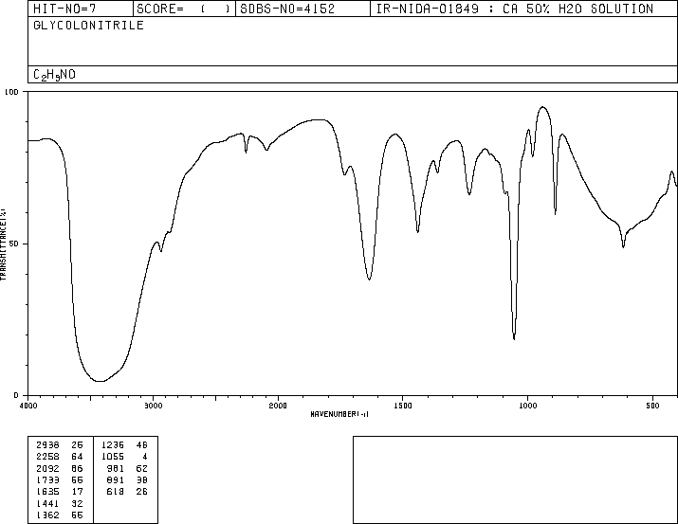Click transmittance '64' in the 2258 row
The width and height of the screenshot is (678, 524).
[77, 456]
